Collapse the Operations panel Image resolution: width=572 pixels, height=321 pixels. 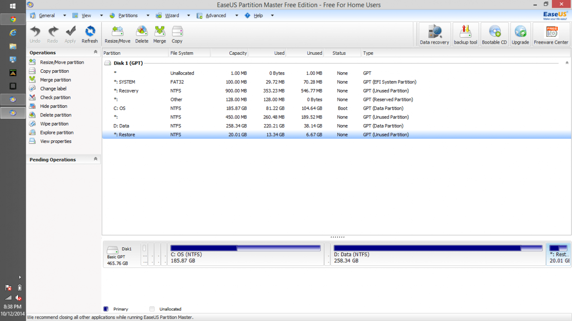[x=95, y=52]
